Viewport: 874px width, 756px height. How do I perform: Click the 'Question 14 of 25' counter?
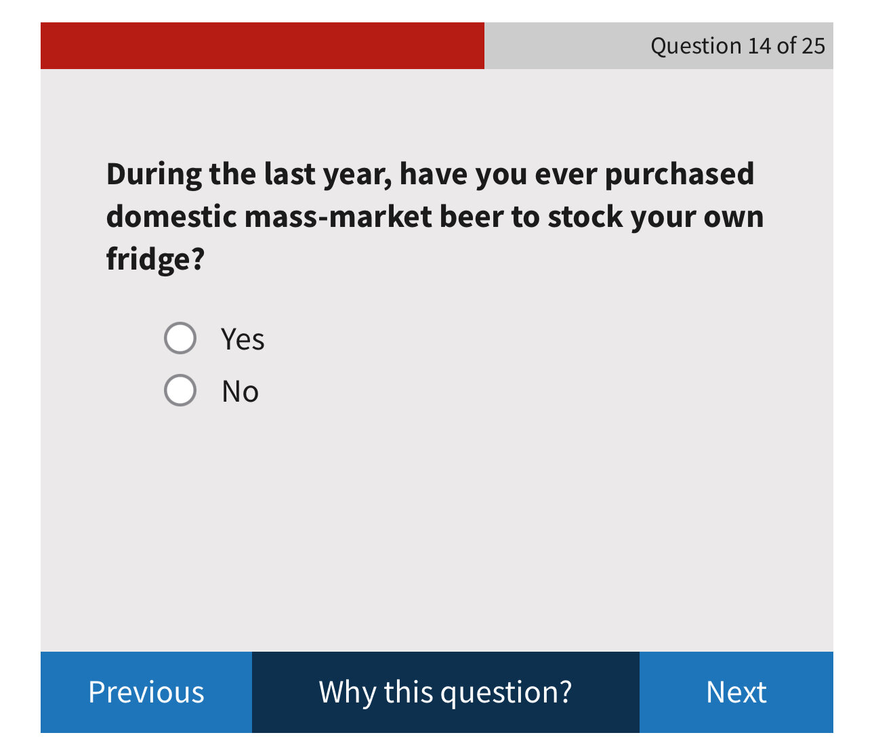[x=737, y=45]
